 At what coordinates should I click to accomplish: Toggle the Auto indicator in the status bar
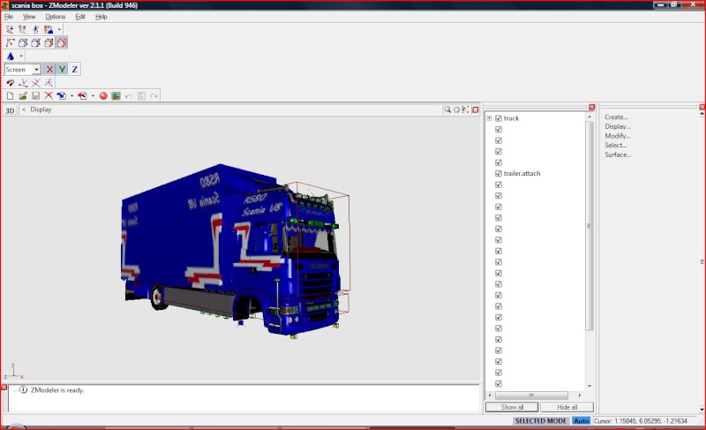point(582,420)
